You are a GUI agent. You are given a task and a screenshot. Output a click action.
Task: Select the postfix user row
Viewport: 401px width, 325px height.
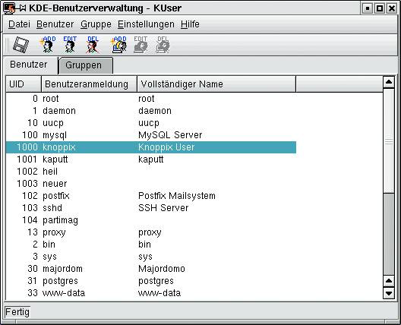(x=151, y=196)
